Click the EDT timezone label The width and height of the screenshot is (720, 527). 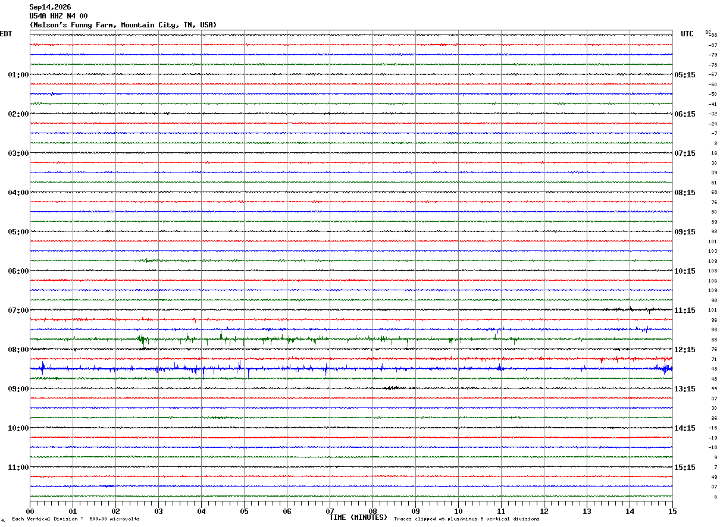pos(6,34)
